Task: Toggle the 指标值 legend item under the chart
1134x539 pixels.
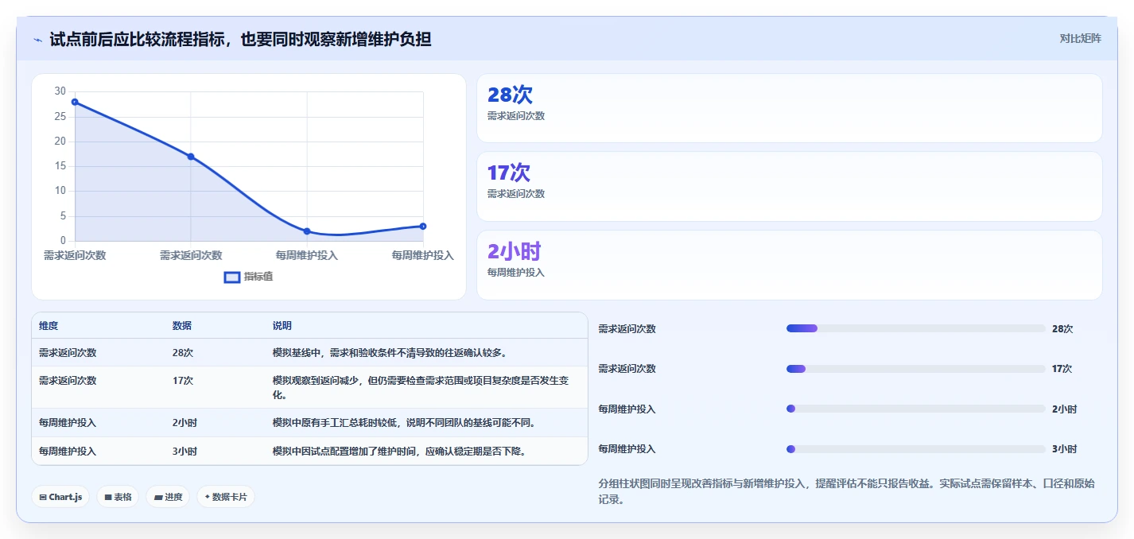Action: click(x=249, y=277)
